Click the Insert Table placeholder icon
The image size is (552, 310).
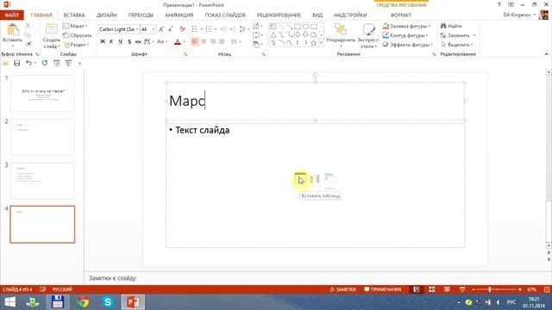(300, 178)
